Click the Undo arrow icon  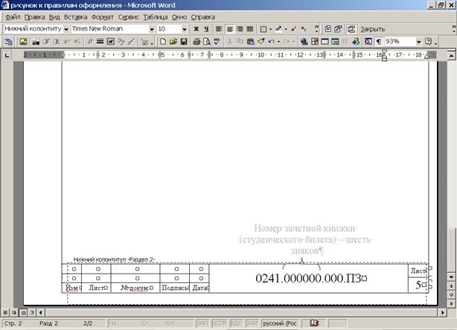[271, 42]
